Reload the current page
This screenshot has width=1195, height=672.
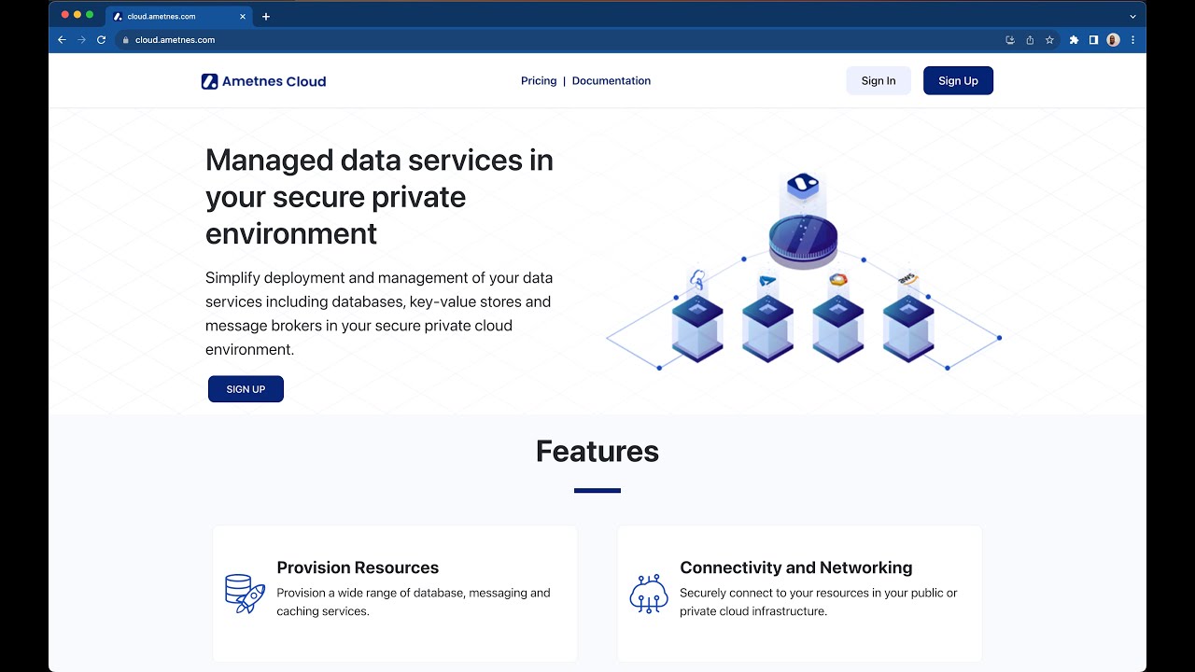coord(102,40)
